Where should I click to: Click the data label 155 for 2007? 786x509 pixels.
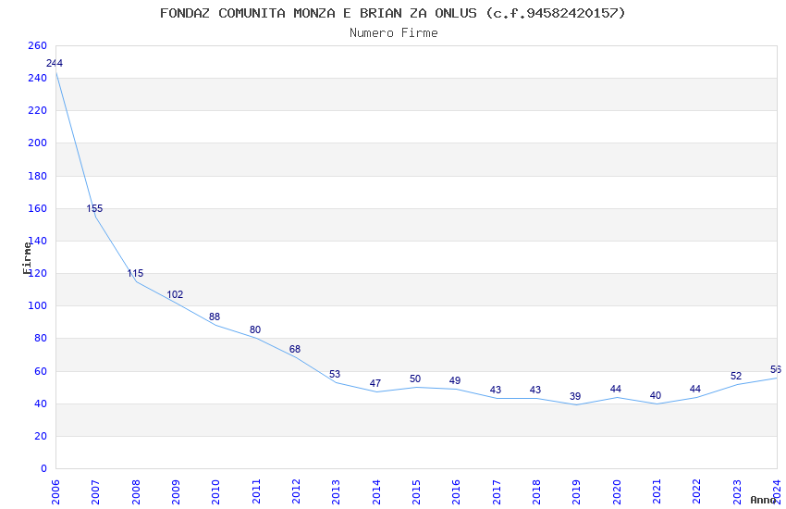(x=94, y=208)
